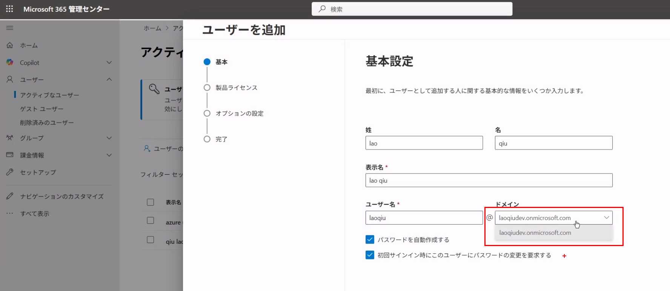Uncheck the auto-generate password checkbox
670x291 pixels.
coord(370,240)
